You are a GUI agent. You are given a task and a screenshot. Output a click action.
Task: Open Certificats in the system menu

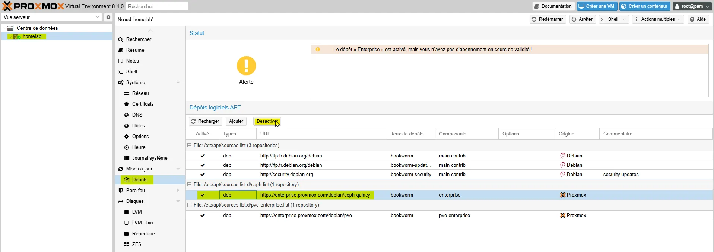[x=143, y=104]
